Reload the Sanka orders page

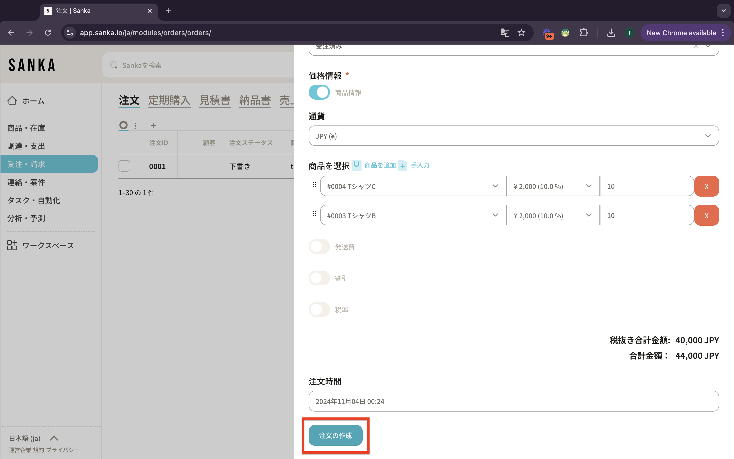click(48, 33)
